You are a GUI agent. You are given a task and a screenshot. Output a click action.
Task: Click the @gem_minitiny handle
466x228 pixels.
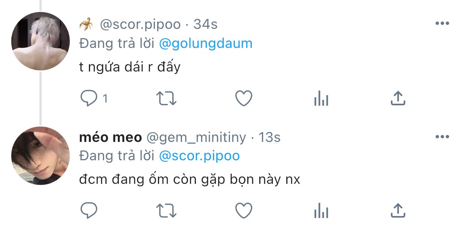(x=195, y=137)
